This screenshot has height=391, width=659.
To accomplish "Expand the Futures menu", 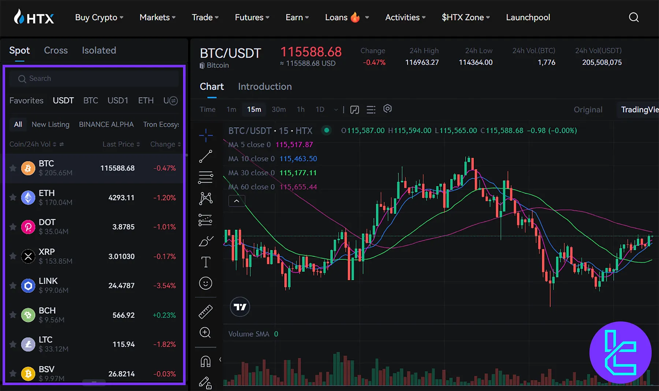I will [x=252, y=17].
